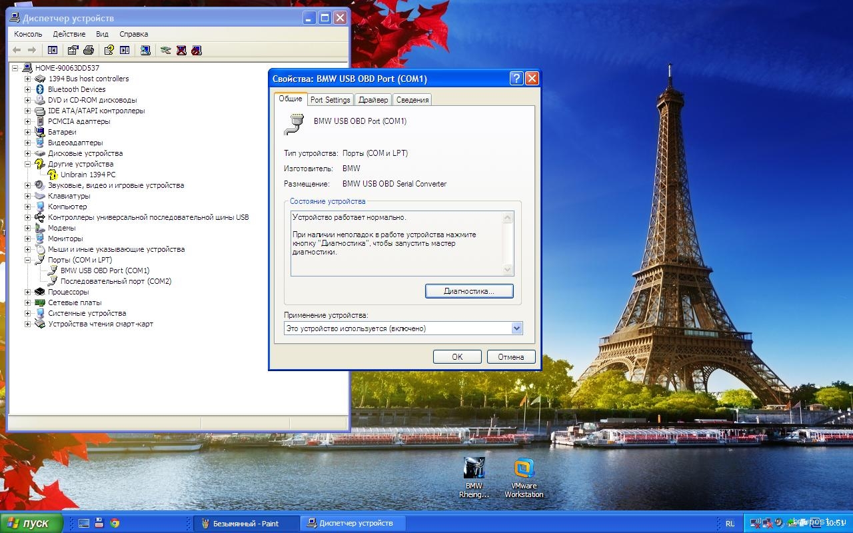
Task: Click the Uninstall device toolbar icon
Action: [x=181, y=50]
